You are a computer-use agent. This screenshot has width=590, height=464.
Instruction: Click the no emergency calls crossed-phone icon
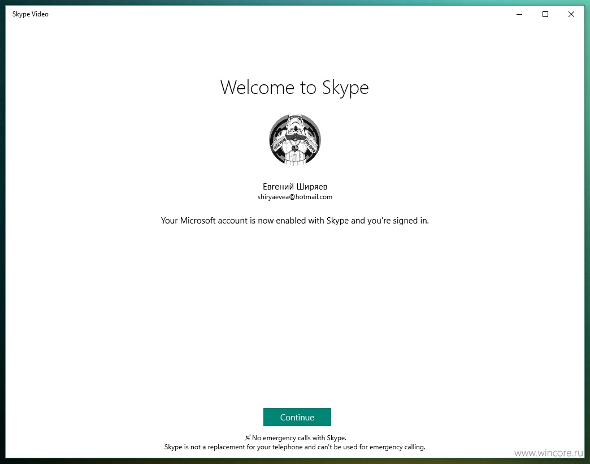(247, 437)
